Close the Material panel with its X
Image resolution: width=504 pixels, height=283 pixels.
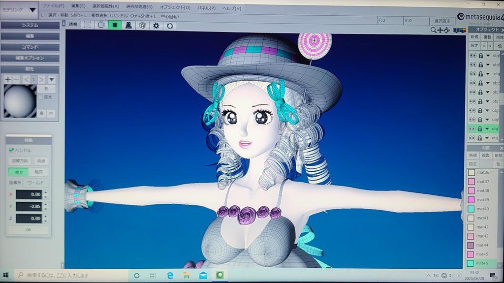[x=502, y=148]
